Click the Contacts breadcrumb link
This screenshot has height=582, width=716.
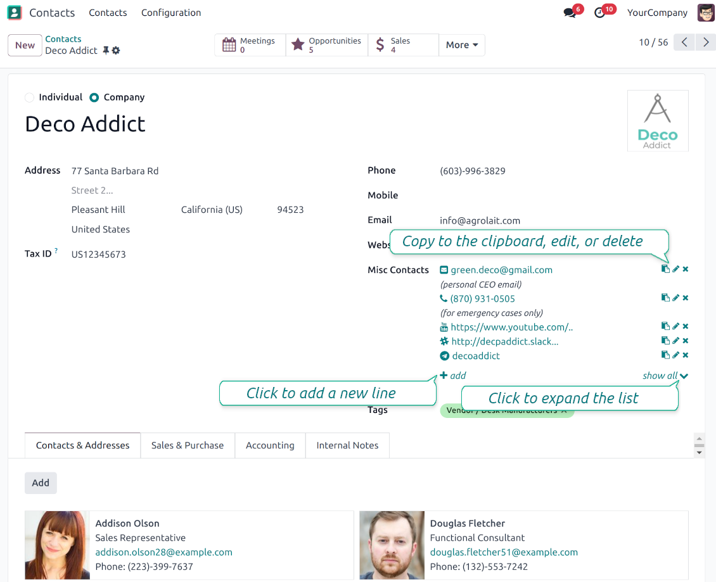coord(63,39)
